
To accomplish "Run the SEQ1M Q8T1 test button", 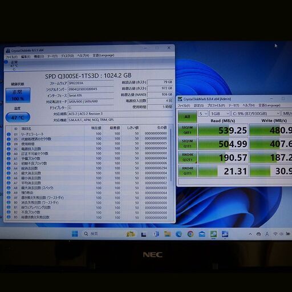I will pyautogui.click(x=187, y=130).
